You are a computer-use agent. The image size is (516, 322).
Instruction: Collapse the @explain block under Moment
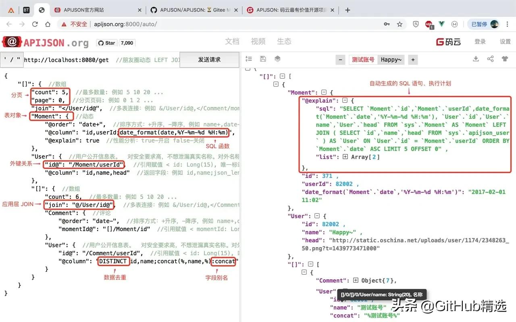tap(345, 100)
